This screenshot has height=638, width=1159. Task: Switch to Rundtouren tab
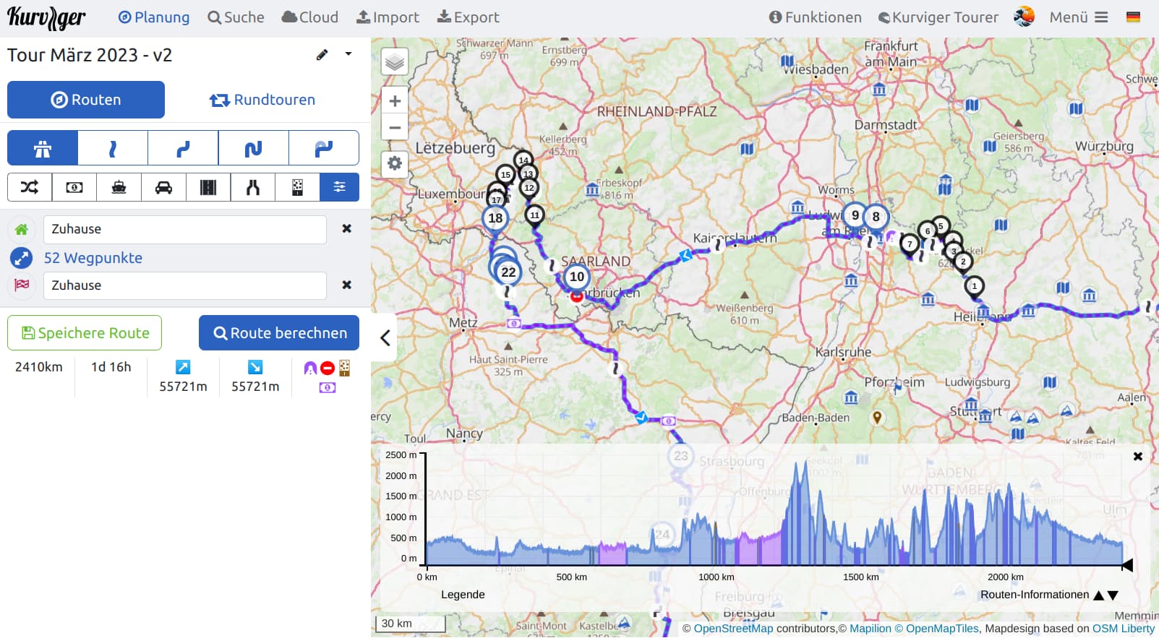[x=262, y=100]
